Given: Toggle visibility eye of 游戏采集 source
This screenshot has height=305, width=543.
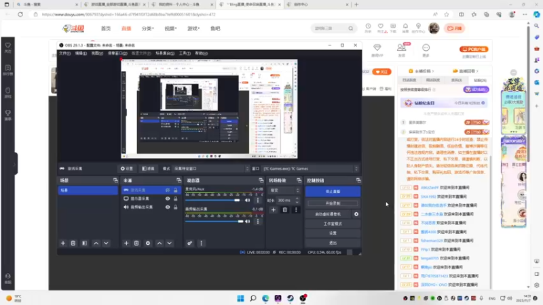Looking at the screenshot, I should 168,190.
